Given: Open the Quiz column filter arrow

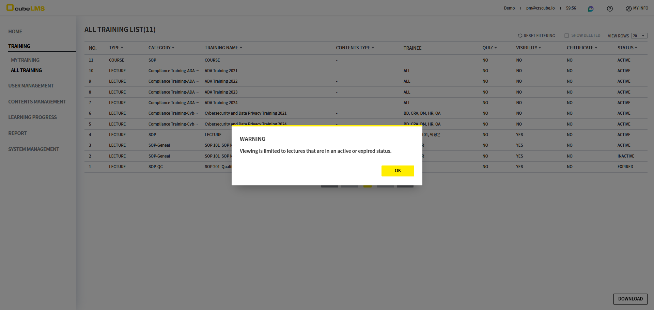Looking at the screenshot, I should coord(496,48).
